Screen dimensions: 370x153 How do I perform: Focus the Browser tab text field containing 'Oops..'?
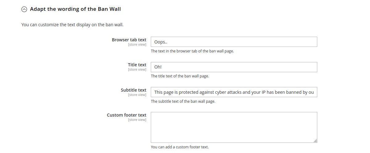[234, 42]
